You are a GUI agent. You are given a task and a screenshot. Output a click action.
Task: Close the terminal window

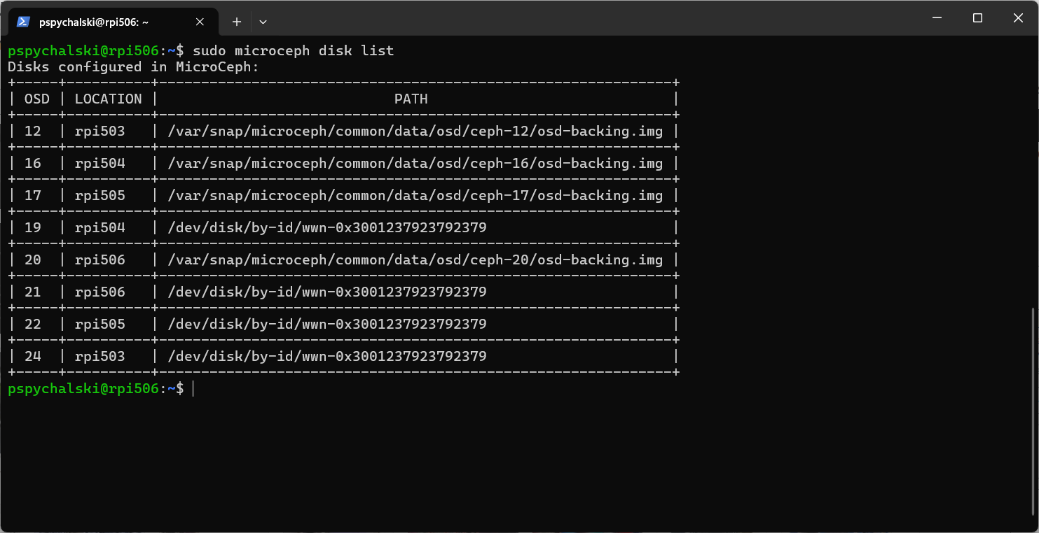[1018, 18]
